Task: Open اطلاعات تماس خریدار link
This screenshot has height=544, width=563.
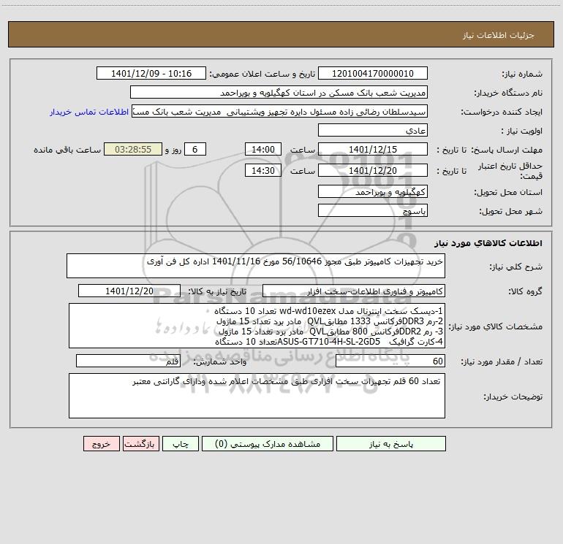Action: tap(89, 112)
